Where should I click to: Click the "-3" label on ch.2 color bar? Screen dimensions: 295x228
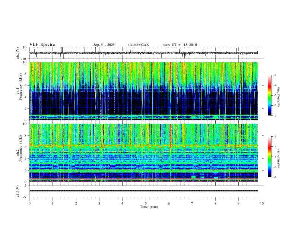tap(275, 137)
